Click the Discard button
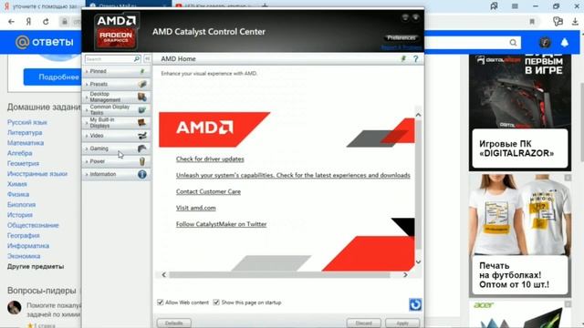The width and height of the screenshot is (584, 328). tap(363, 323)
